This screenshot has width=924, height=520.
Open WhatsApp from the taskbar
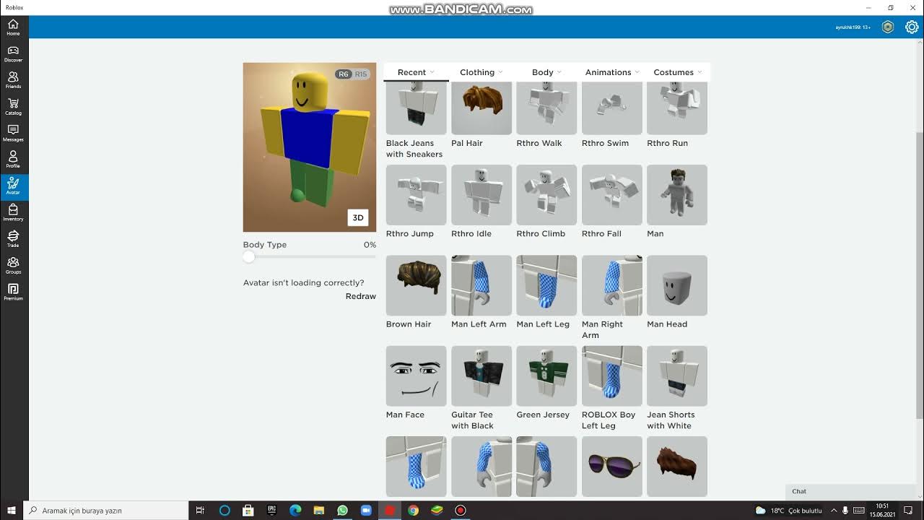(342, 511)
